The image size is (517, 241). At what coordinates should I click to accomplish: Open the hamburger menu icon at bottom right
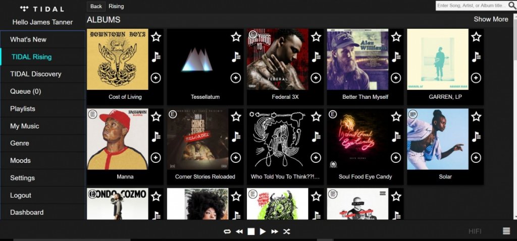coord(506,231)
